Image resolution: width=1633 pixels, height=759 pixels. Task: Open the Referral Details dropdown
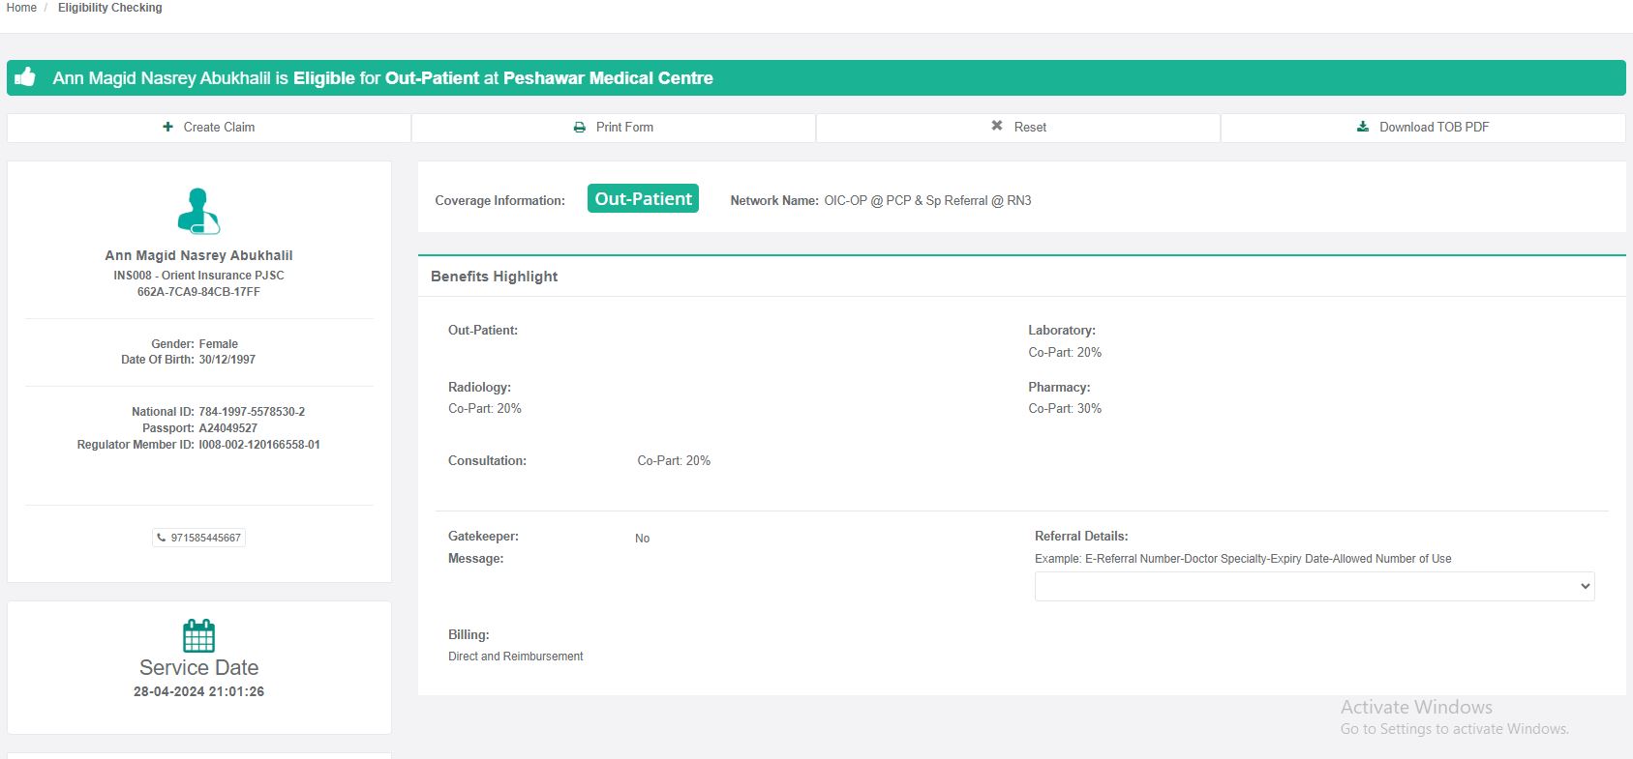1314,586
